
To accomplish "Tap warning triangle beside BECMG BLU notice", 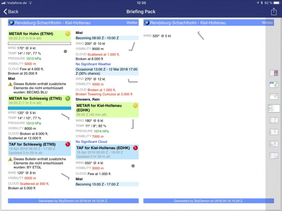I will click(x=10, y=84).
